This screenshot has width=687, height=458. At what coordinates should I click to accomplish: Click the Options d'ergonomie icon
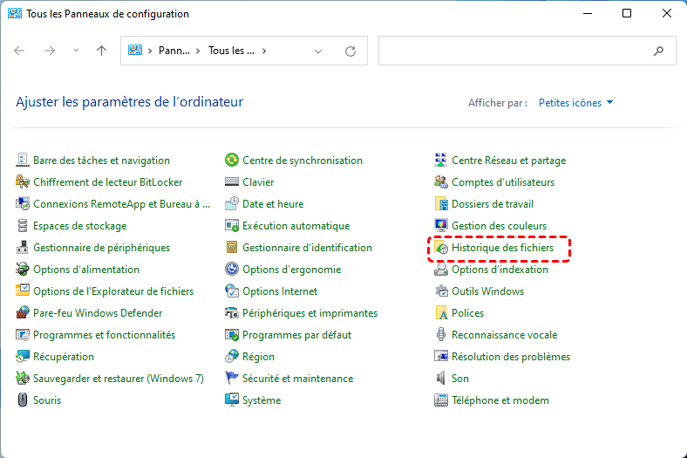[x=232, y=269]
